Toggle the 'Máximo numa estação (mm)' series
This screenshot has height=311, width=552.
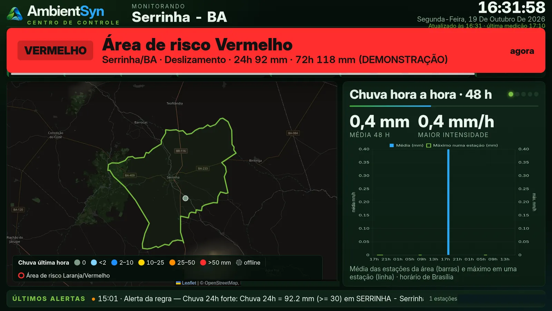tap(462, 145)
